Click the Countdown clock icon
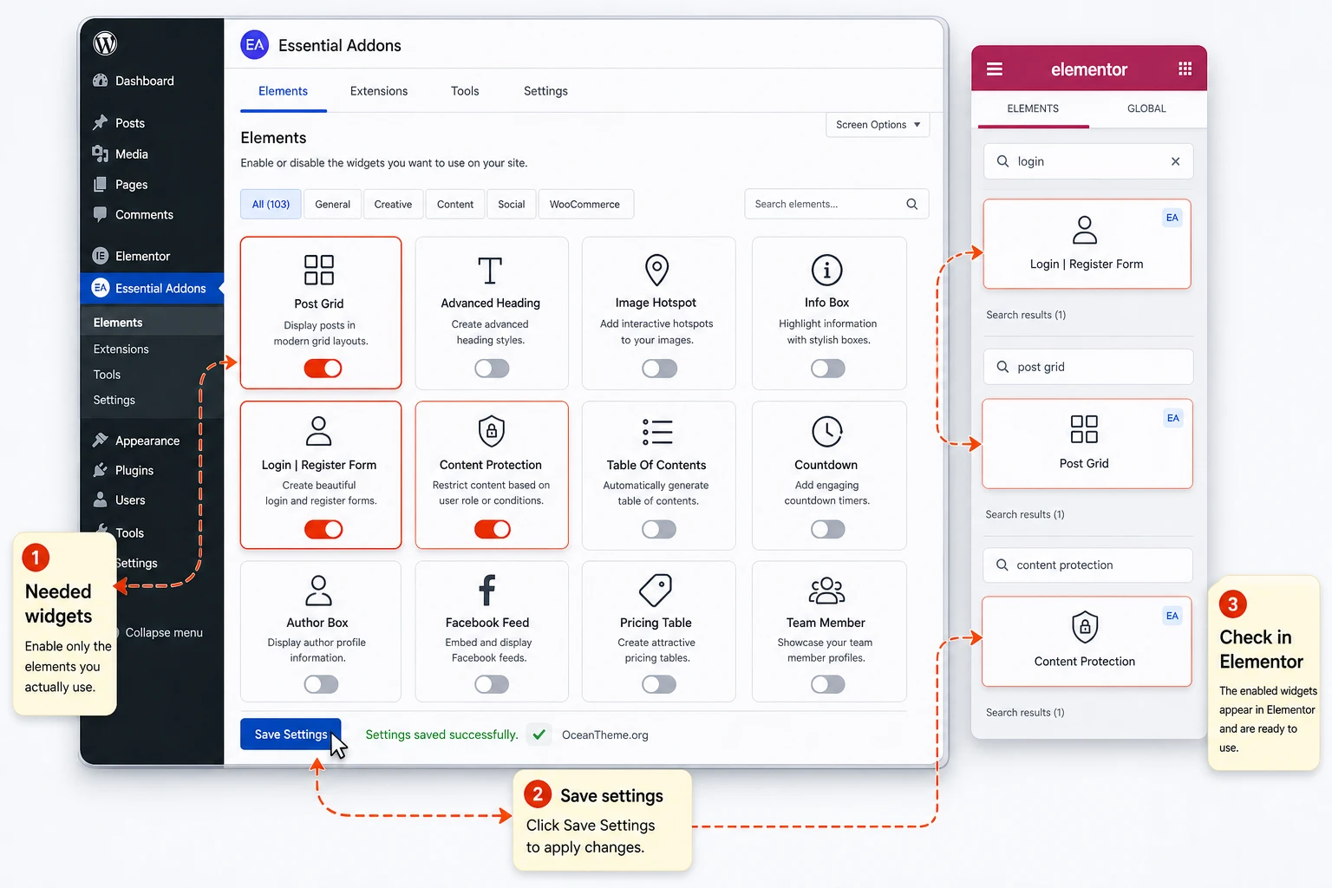The height and width of the screenshot is (888, 1332). click(827, 432)
